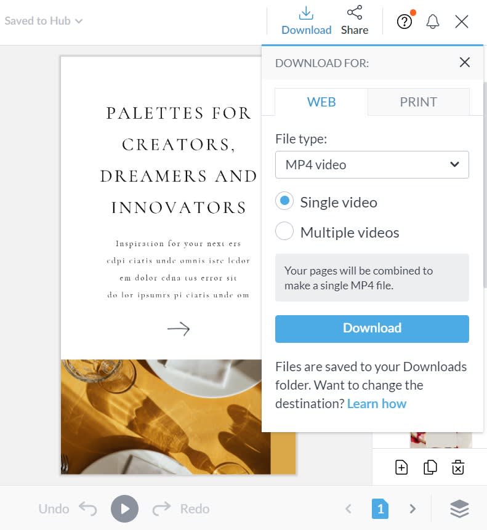Click the Redo arrow
This screenshot has width=487, height=530.
pos(161,508)
